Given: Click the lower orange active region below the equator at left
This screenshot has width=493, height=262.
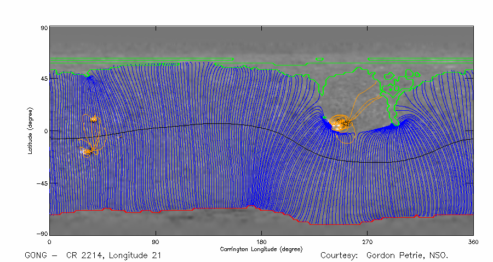Looking at the screenshot, I should 85,151.
